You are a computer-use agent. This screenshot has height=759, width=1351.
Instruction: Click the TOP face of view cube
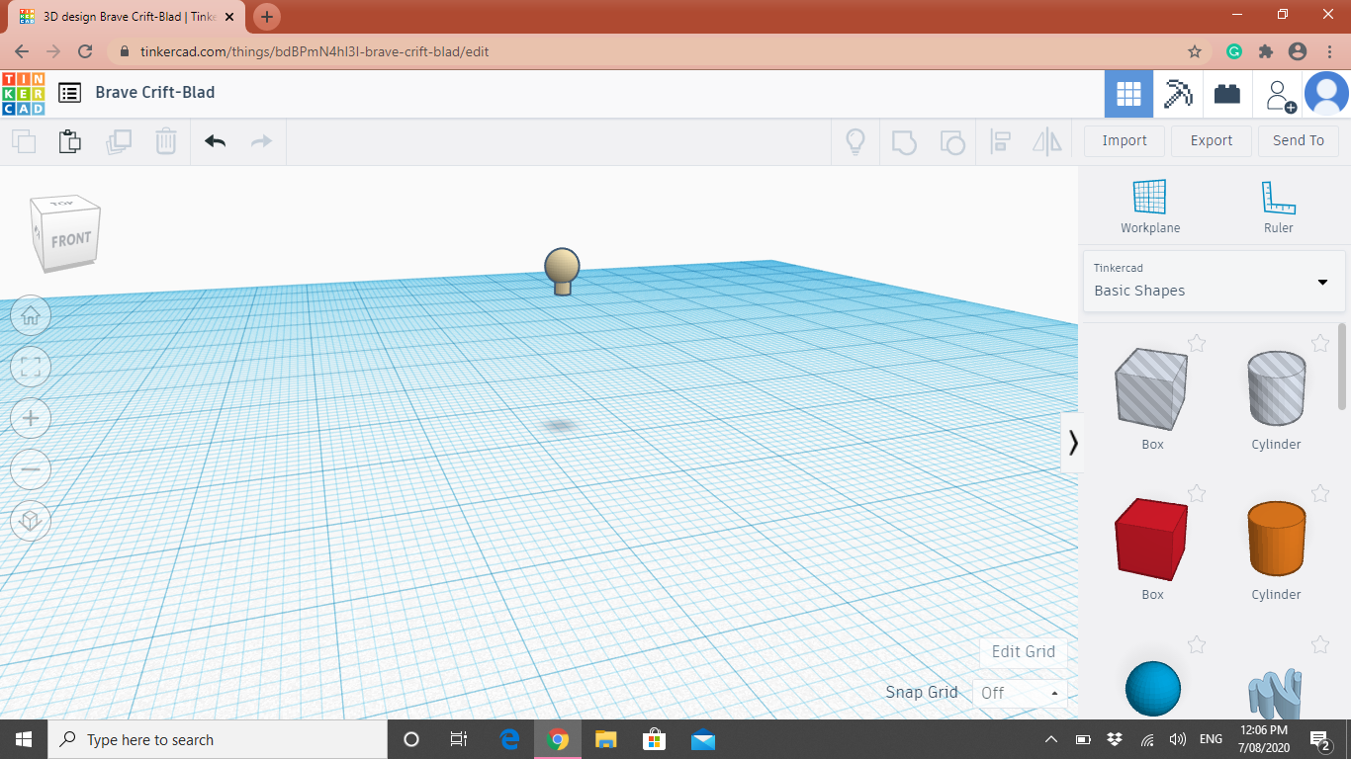point(63,203)
